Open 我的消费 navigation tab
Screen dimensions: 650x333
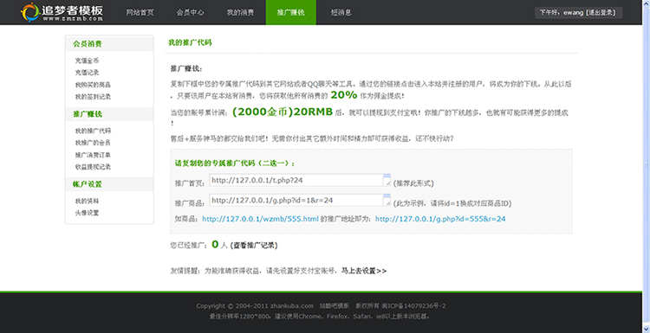(240, 12)
